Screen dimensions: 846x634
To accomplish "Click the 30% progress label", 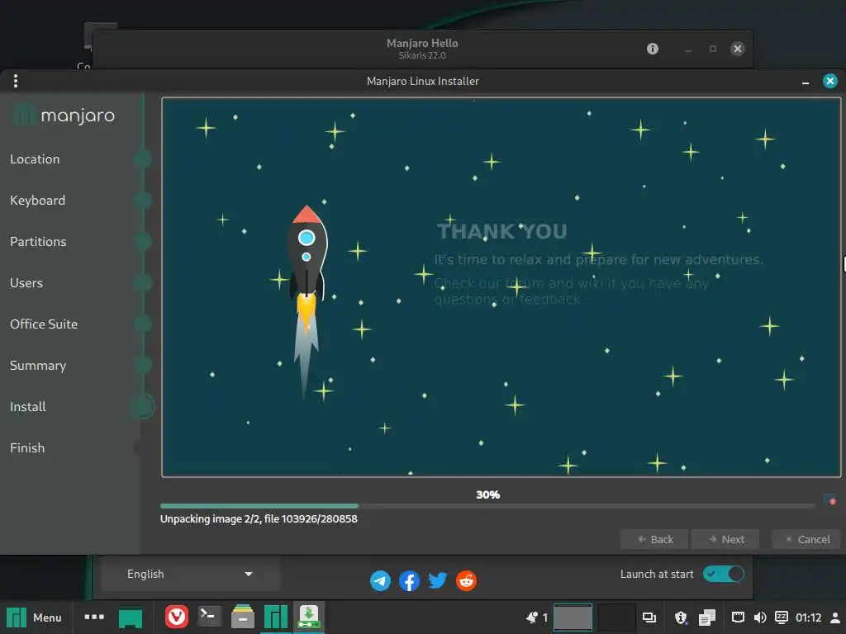I will [x=487, y=495].
